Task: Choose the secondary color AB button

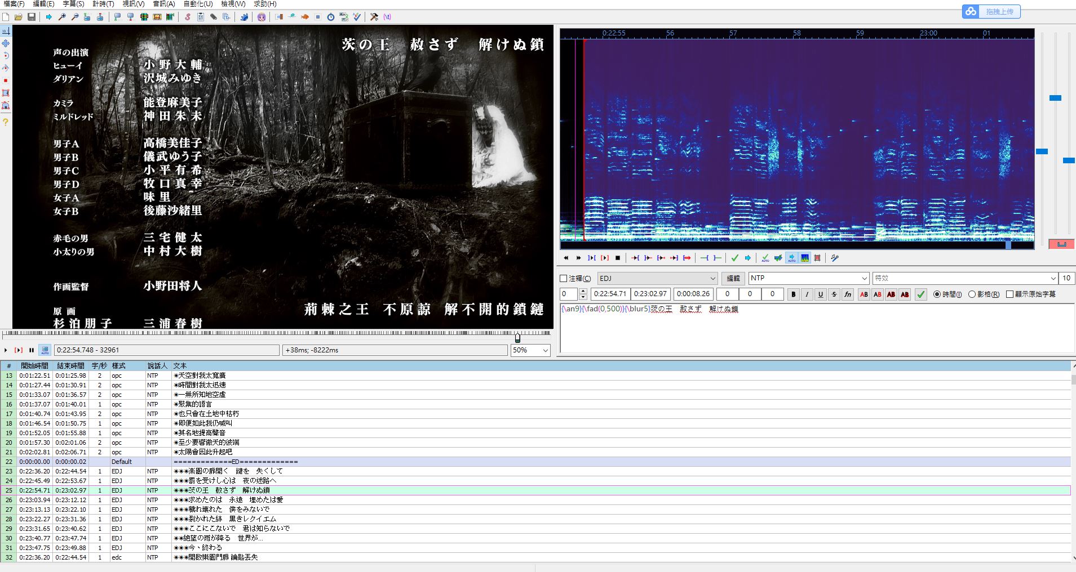Action: [x=878, y=294]
